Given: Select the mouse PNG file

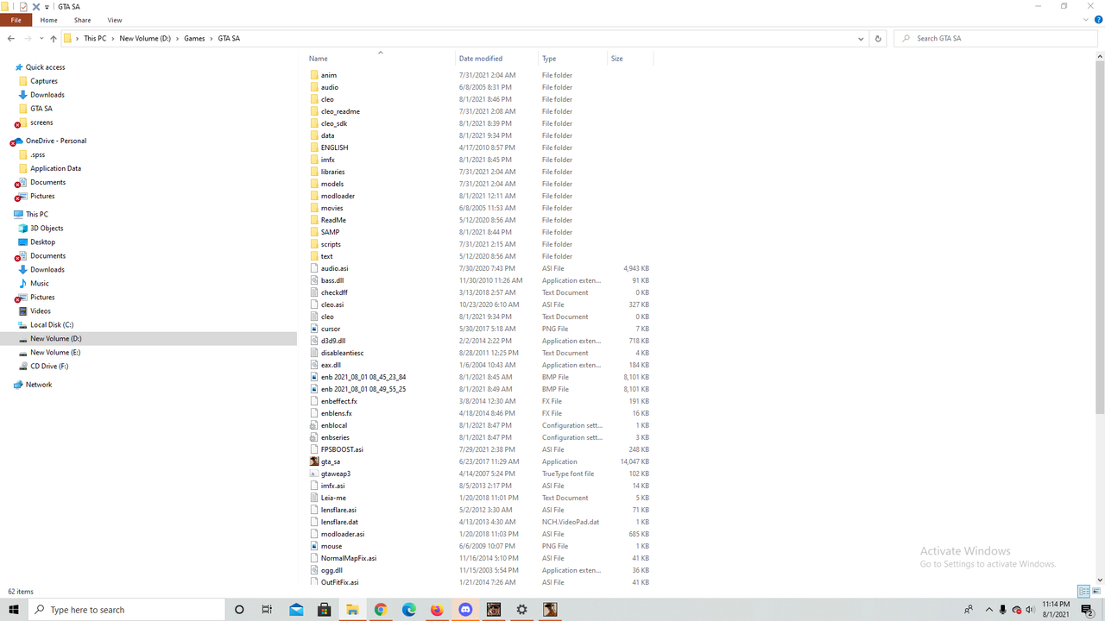Looking at the screenshot, I should (331, 546).
